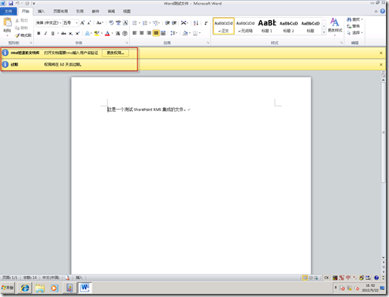Expand the Styles gallery more arrow
The width and height of the screenshot is (389, 297).
pos(324,32)
